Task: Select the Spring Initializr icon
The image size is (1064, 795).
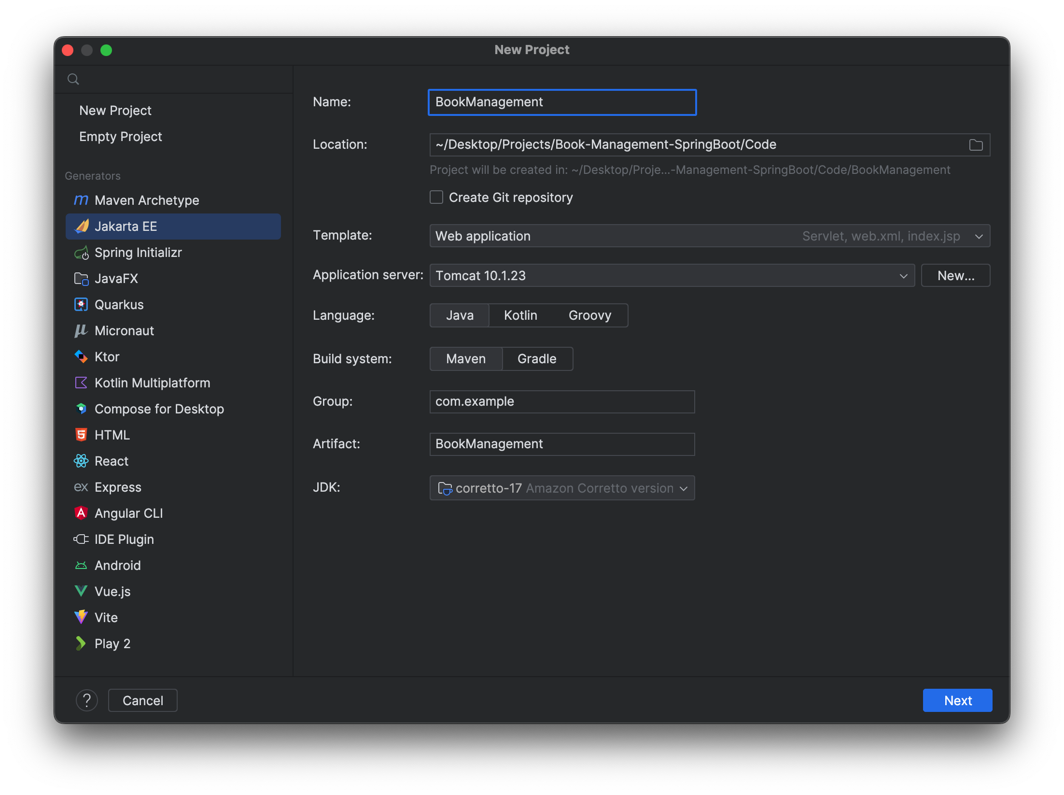Action: [81, 253]
